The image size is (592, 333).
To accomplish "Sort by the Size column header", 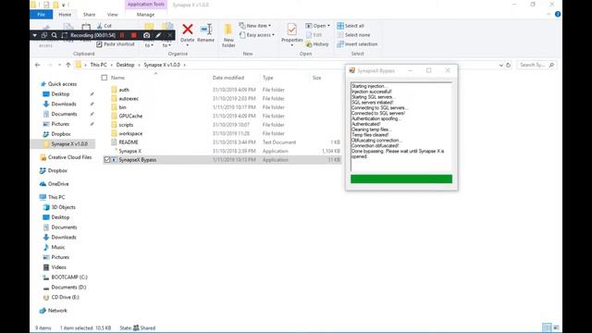I will (316, 78).
